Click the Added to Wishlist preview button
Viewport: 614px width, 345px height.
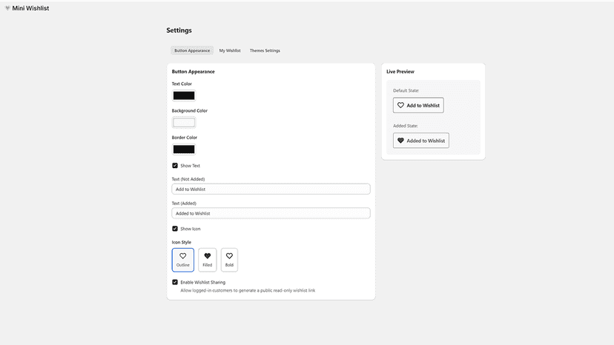coord(421,141)
